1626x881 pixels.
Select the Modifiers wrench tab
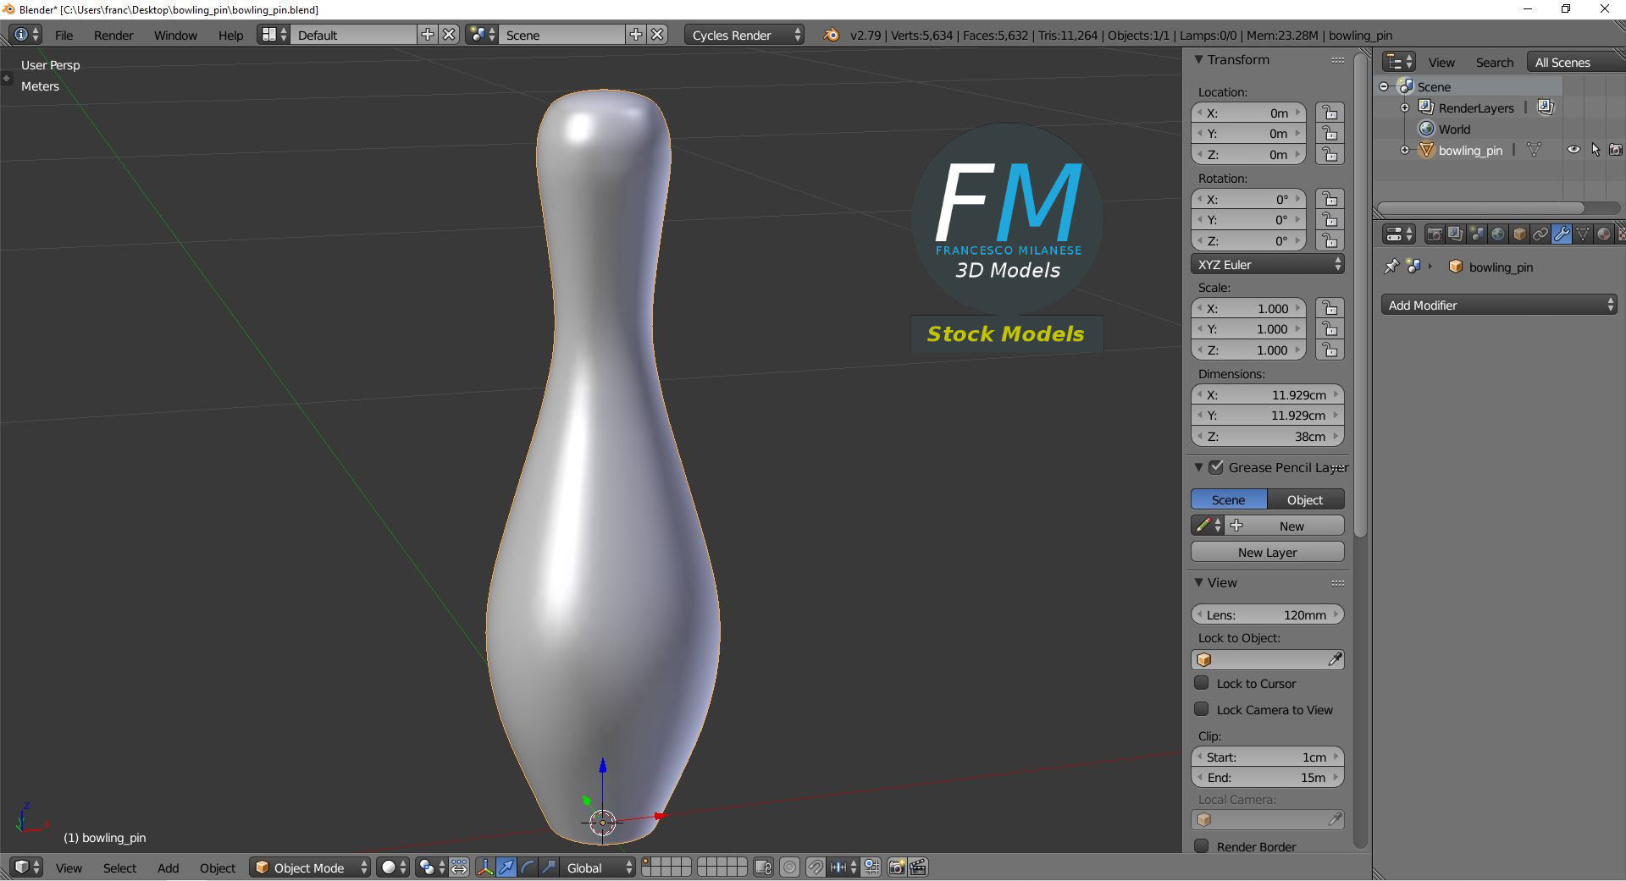1562,234
